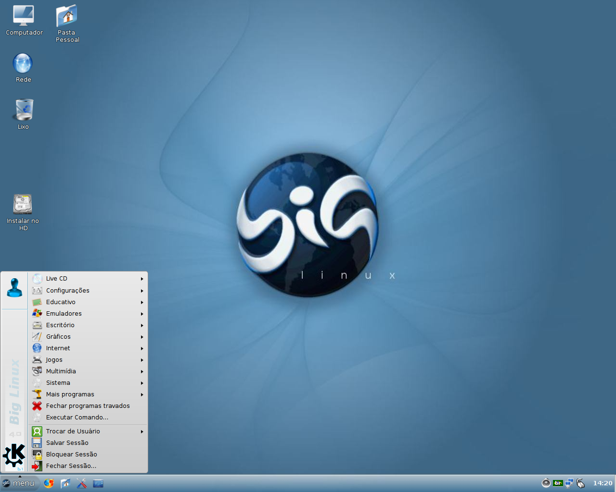
Task: Expand the Live CD submenu
Action: point(88,279)
